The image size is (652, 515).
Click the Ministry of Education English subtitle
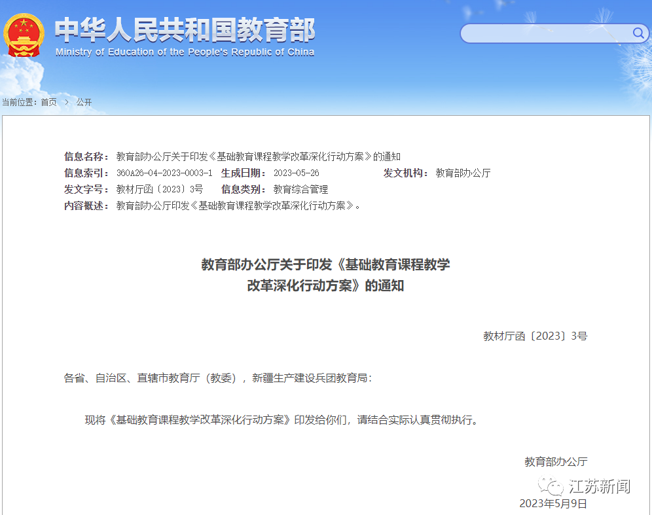(x=185, y=52)
